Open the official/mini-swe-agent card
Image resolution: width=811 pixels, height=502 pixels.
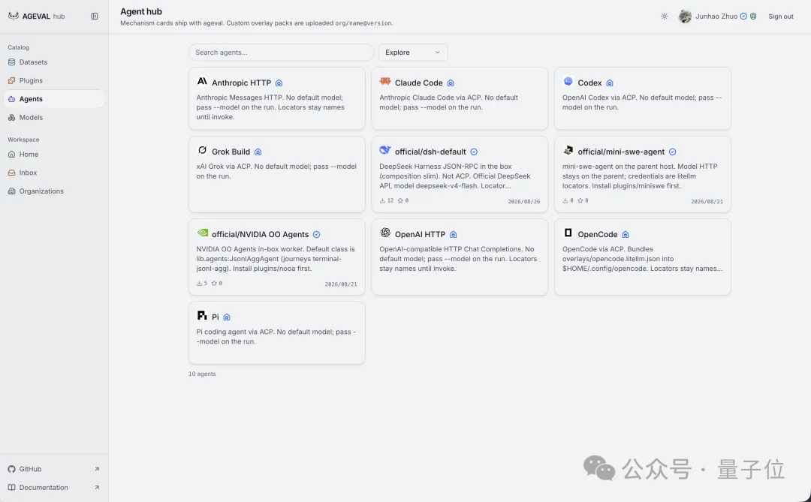[x=642, y=174]
